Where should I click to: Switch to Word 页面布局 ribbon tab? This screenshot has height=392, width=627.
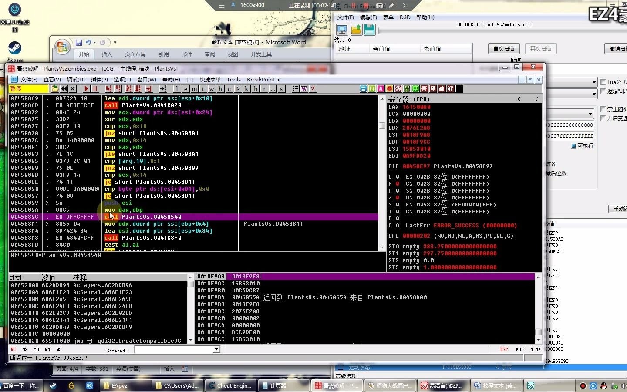pos(135,54)
